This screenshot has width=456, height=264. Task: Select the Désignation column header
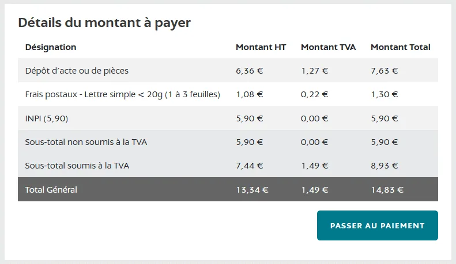[51, 47]
